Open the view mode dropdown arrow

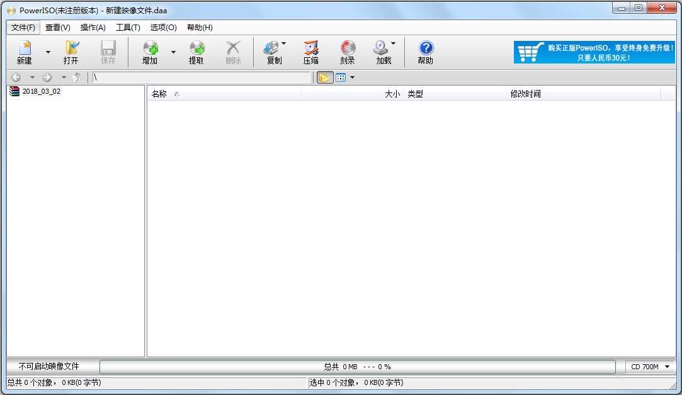point(351,77)
